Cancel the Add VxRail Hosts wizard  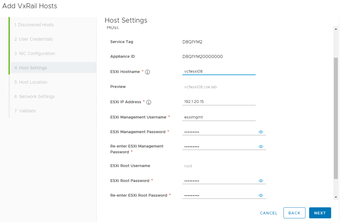(269, 213)
